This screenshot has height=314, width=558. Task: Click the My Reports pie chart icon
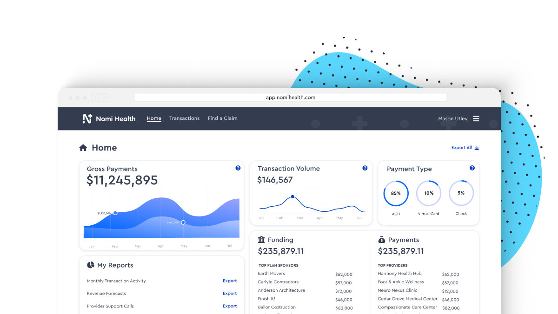[91, 265]
